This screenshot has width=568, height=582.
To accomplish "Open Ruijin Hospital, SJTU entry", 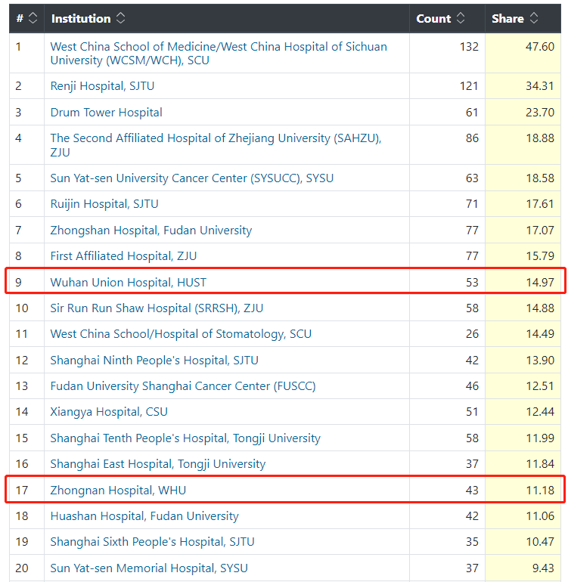I will point(104,204).
